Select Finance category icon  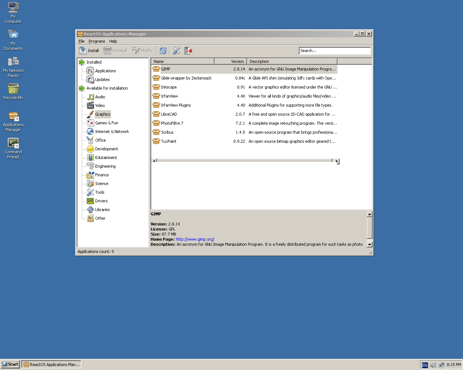90,175
